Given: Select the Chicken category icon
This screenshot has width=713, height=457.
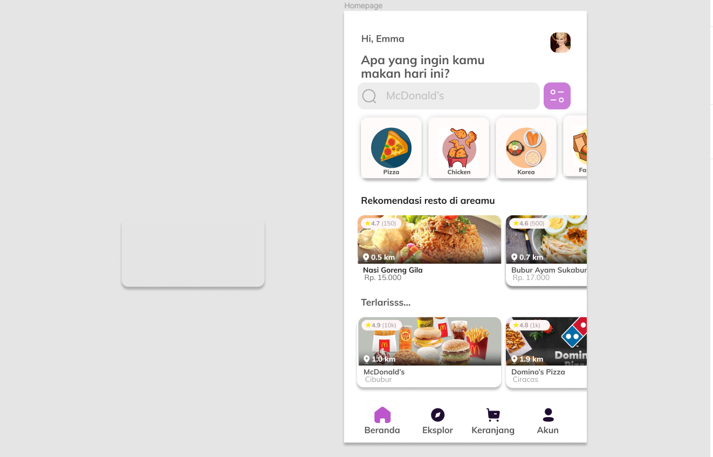Looking at the screenshot, I should 459,148.
